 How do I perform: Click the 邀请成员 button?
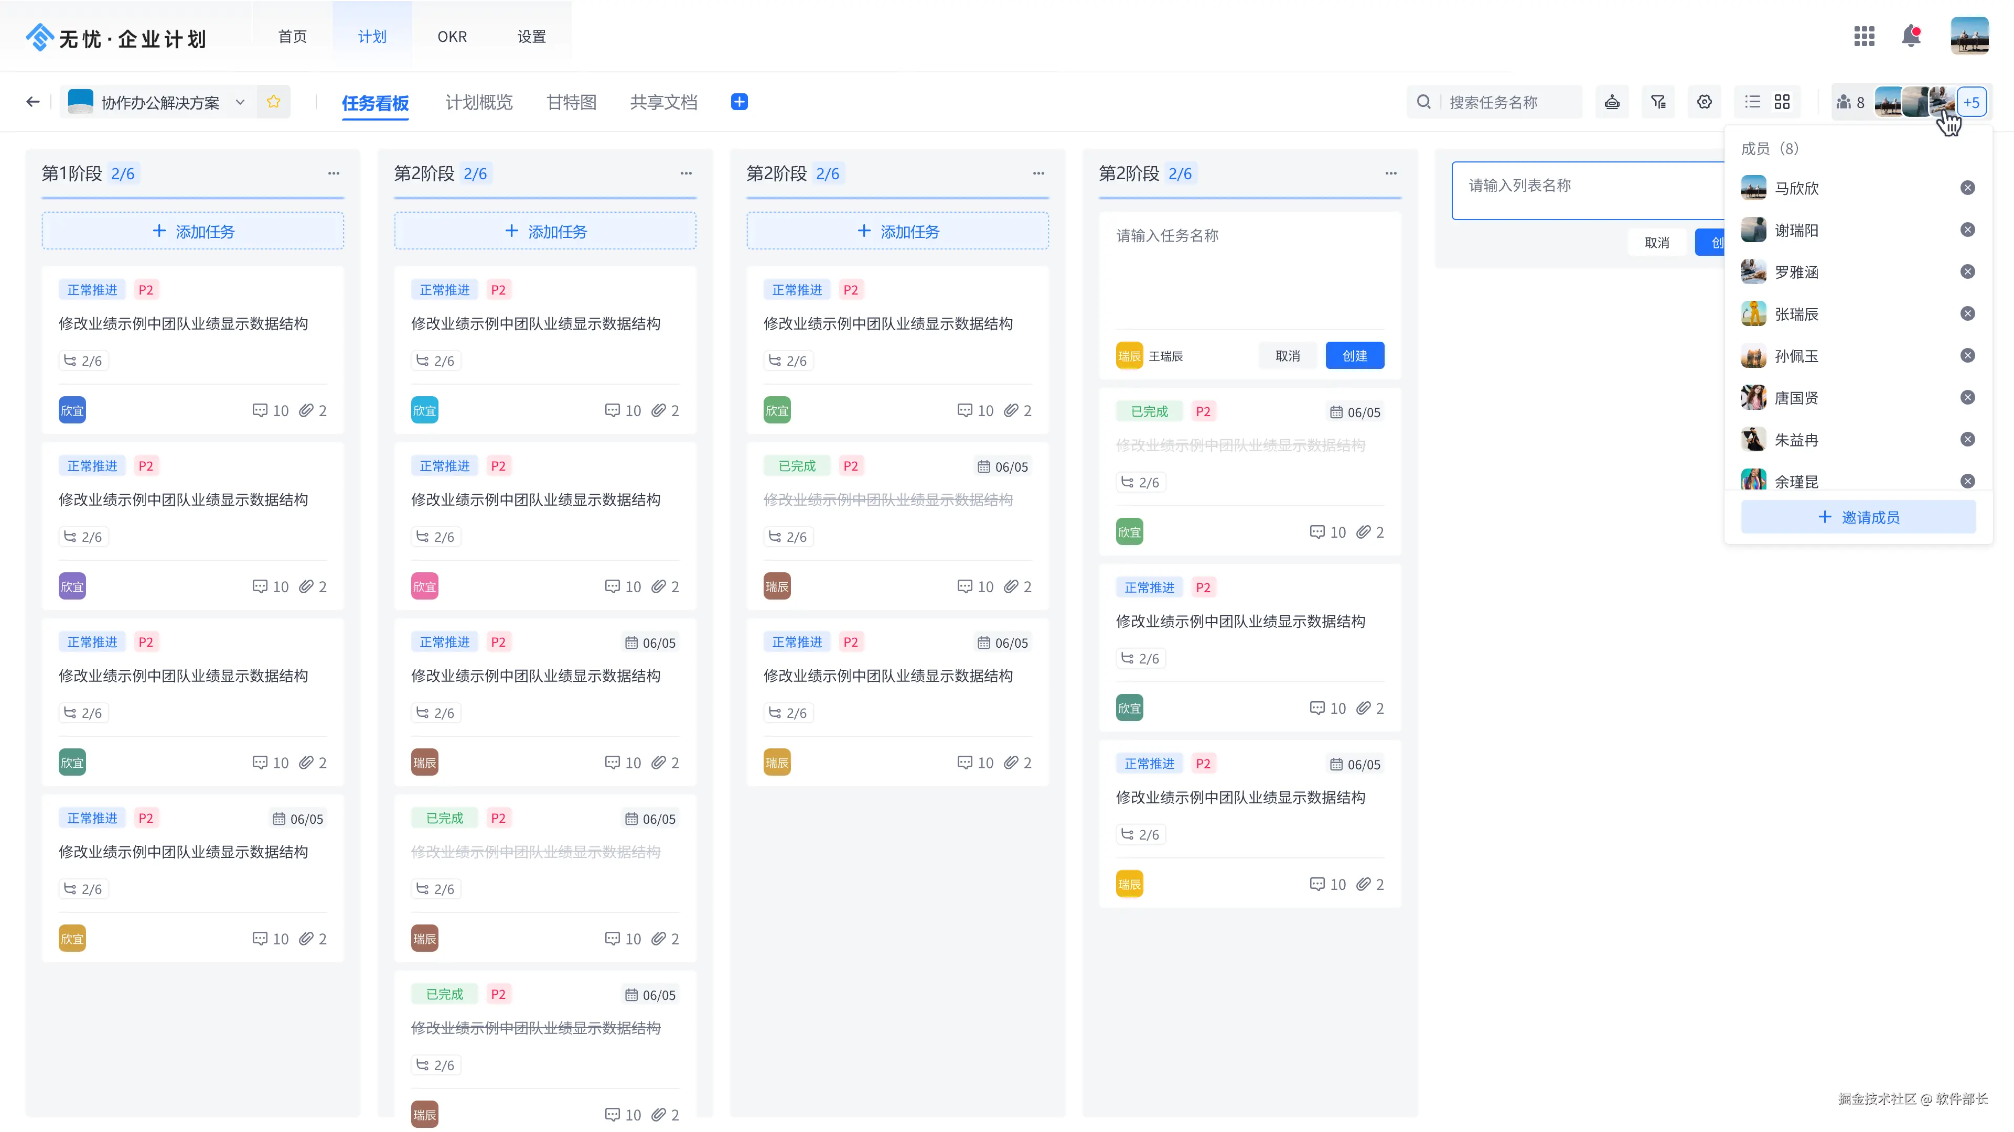tap(1858, 517)
